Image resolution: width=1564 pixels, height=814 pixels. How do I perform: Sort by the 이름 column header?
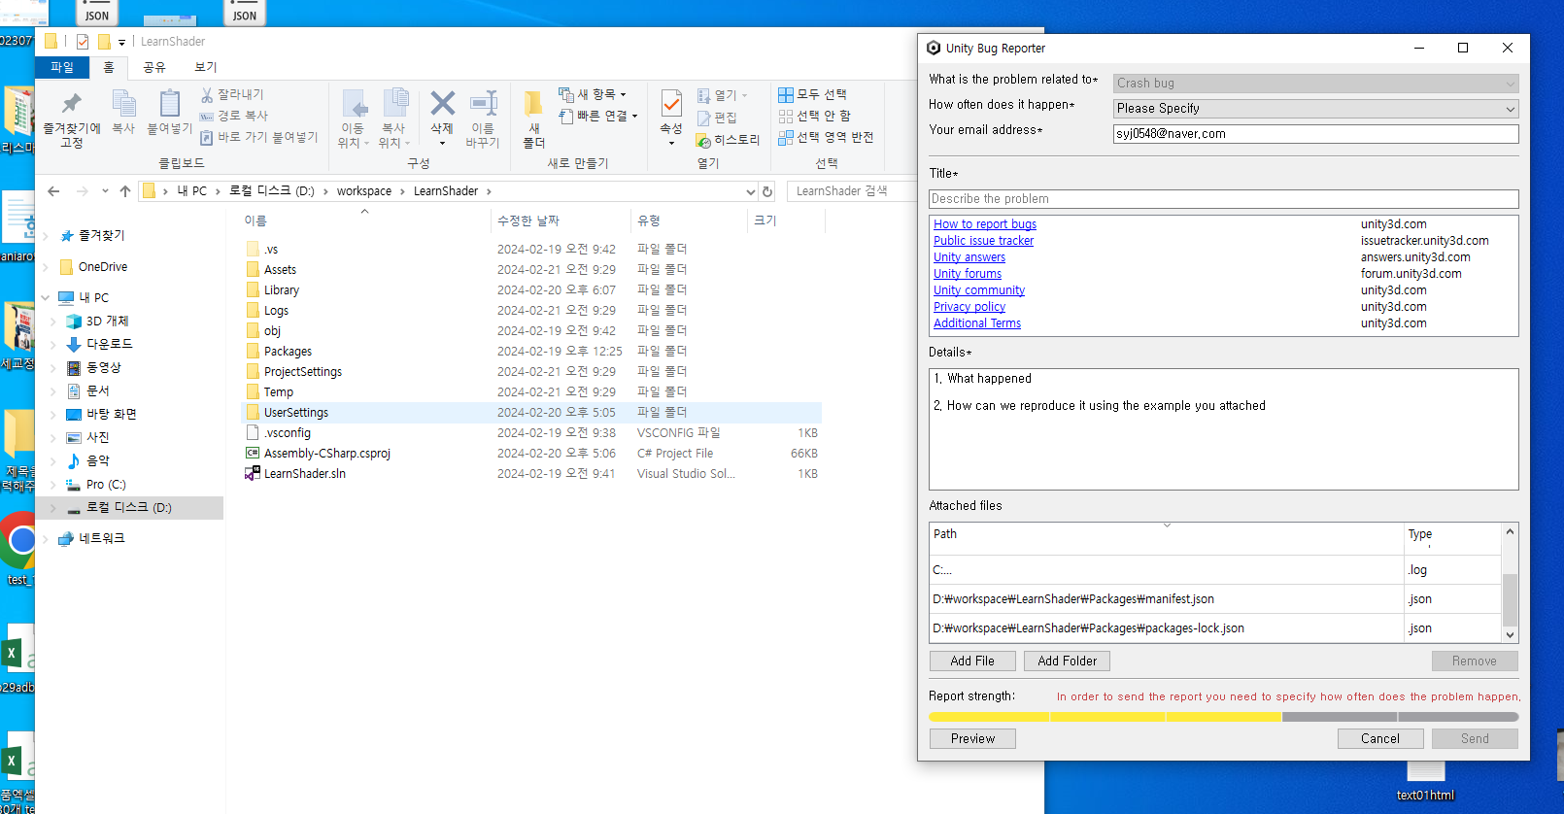click(363, 221)
